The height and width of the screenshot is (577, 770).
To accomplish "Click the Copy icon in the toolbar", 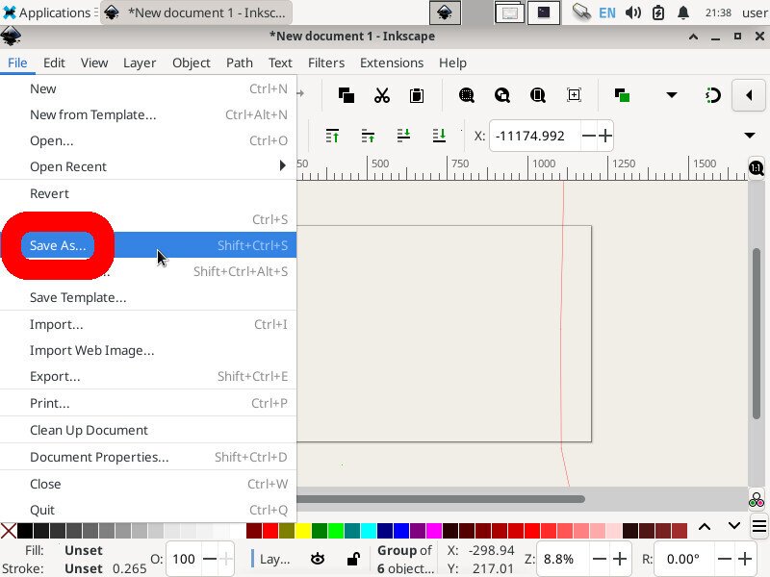I will [x=346, y=95].
